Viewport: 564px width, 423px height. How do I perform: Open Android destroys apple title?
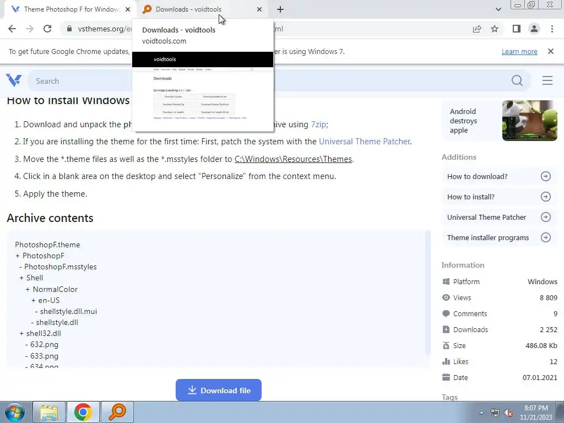coord(463,121)
